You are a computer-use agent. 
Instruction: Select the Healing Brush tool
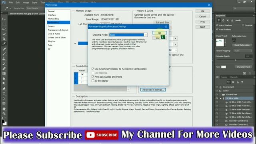pyautogui.click(x=4, y=49)
